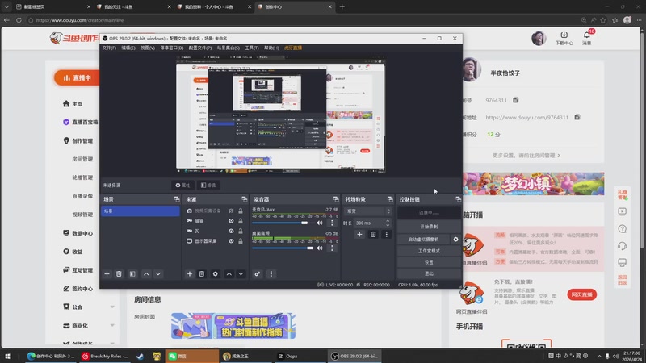Adjust the 300 ms duration stepper
Screen dimensions: 646x363
[388, 223]
